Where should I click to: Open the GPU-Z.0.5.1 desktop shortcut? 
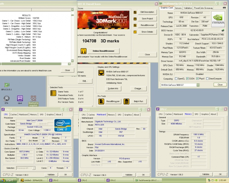(6, 85)
